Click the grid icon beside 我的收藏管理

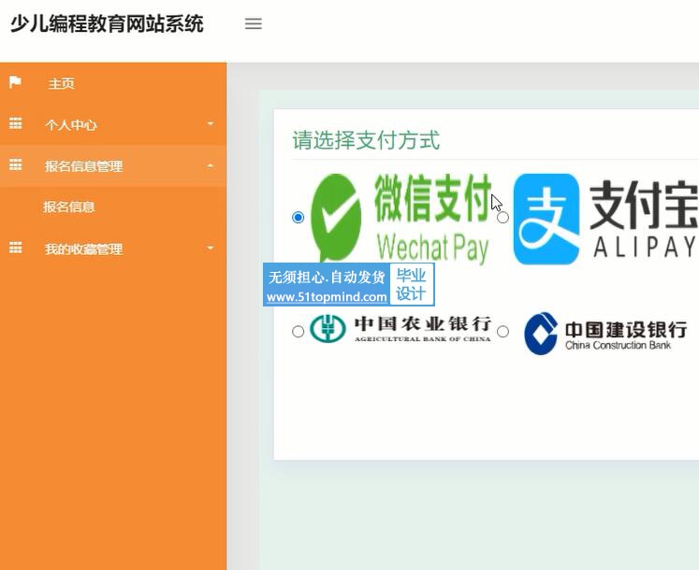point(16,248)
